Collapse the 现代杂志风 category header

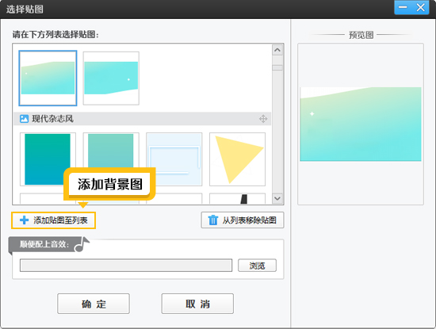143,119
